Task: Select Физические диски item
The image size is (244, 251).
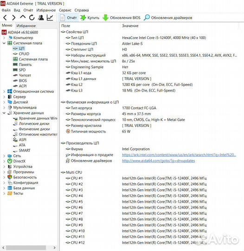Action: tap(34, 129)
